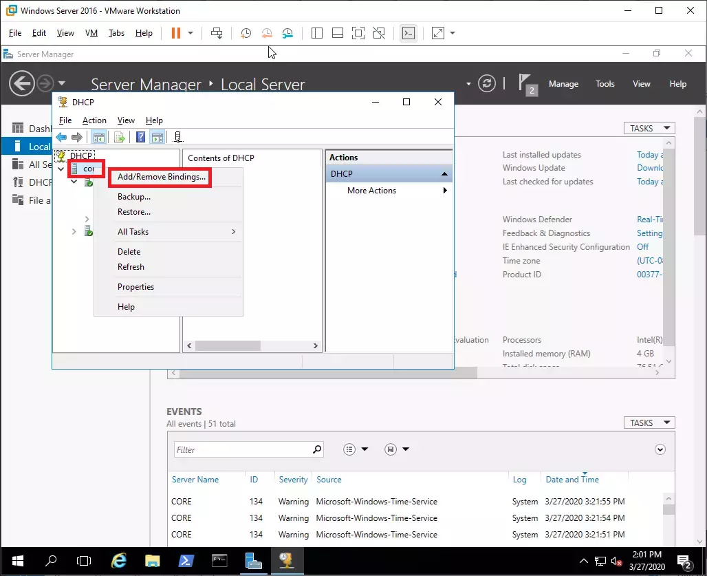Switch to VMware Unity mode
Screen dimensions: 707x576
(x=379, y=33)
